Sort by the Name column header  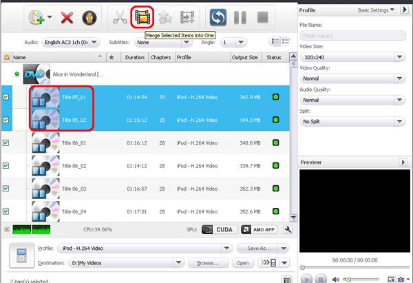tap(59, 57)
